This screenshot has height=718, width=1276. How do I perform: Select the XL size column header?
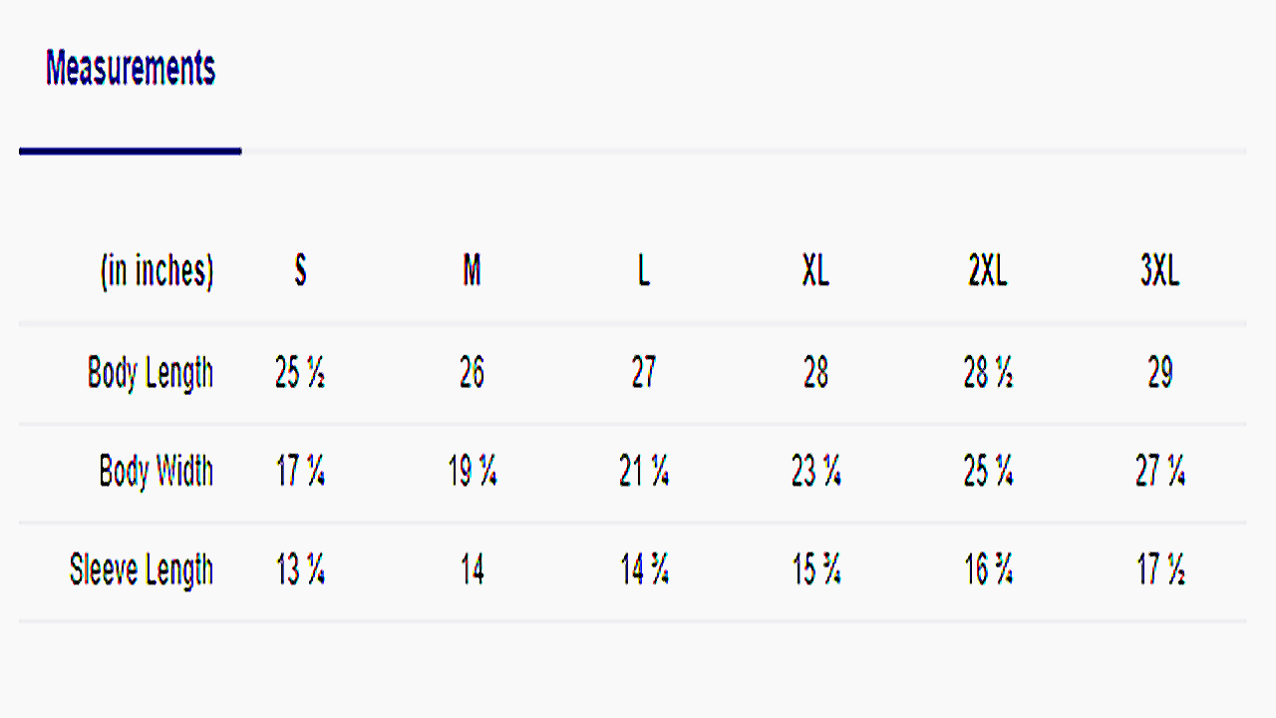[x=815, y=271]
